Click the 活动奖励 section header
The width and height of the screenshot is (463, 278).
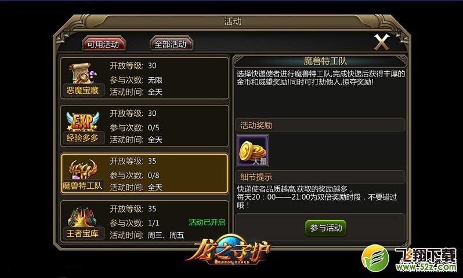(320, 125)
